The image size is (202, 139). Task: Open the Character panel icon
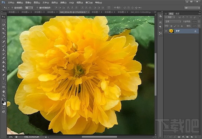[x=160, y=23]
